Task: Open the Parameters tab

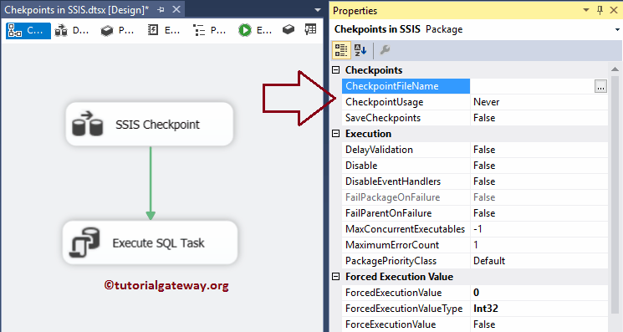Action: [117, 31]
